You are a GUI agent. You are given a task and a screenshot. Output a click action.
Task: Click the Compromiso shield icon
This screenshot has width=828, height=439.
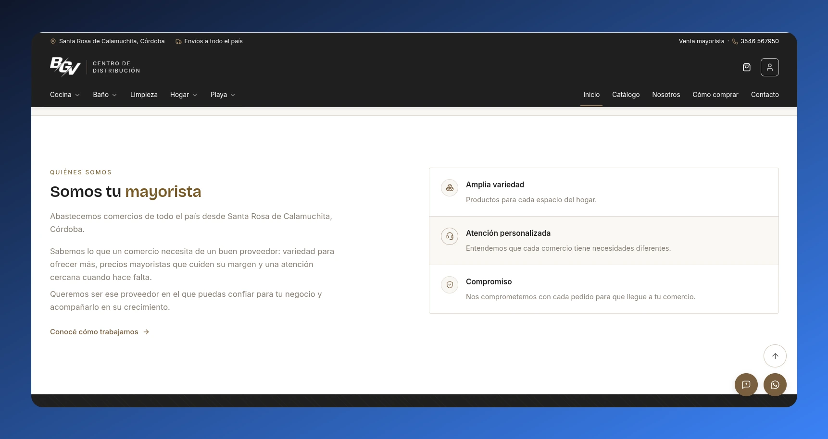pyautogui.click(x=450, y=285)
